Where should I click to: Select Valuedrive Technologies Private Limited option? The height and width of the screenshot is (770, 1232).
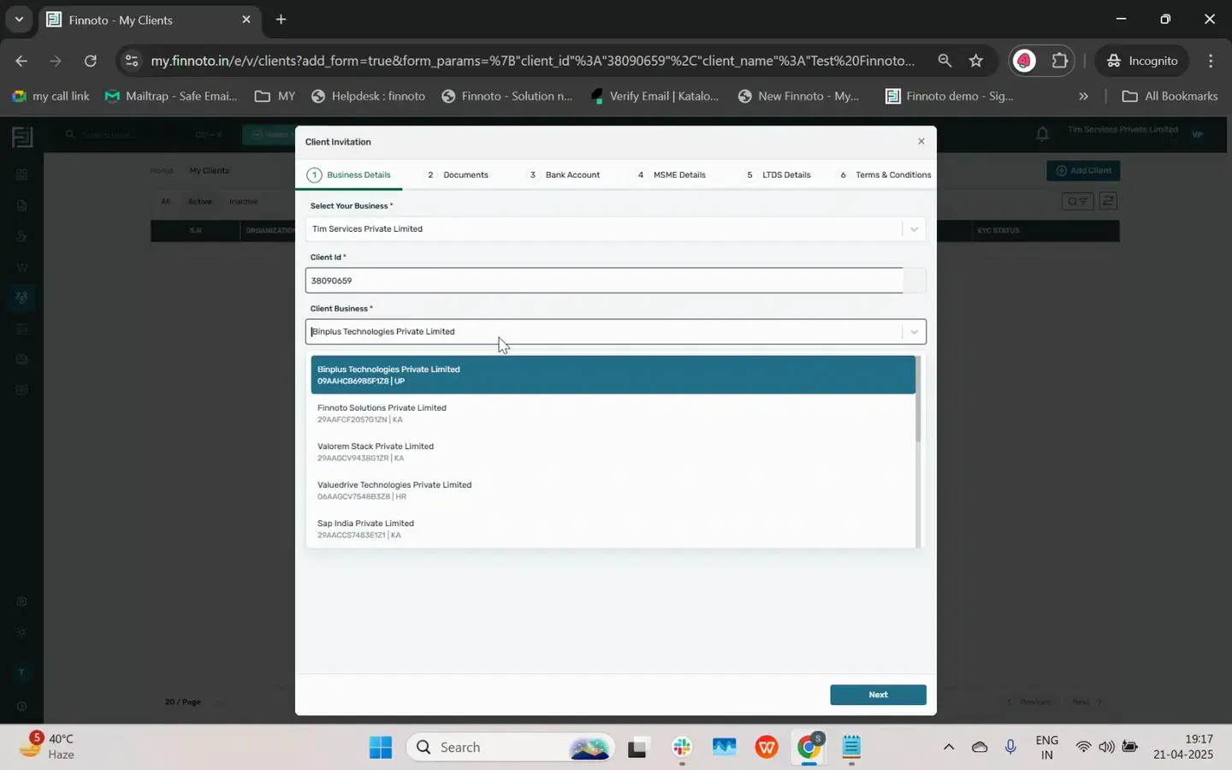(x=613, y=490)
